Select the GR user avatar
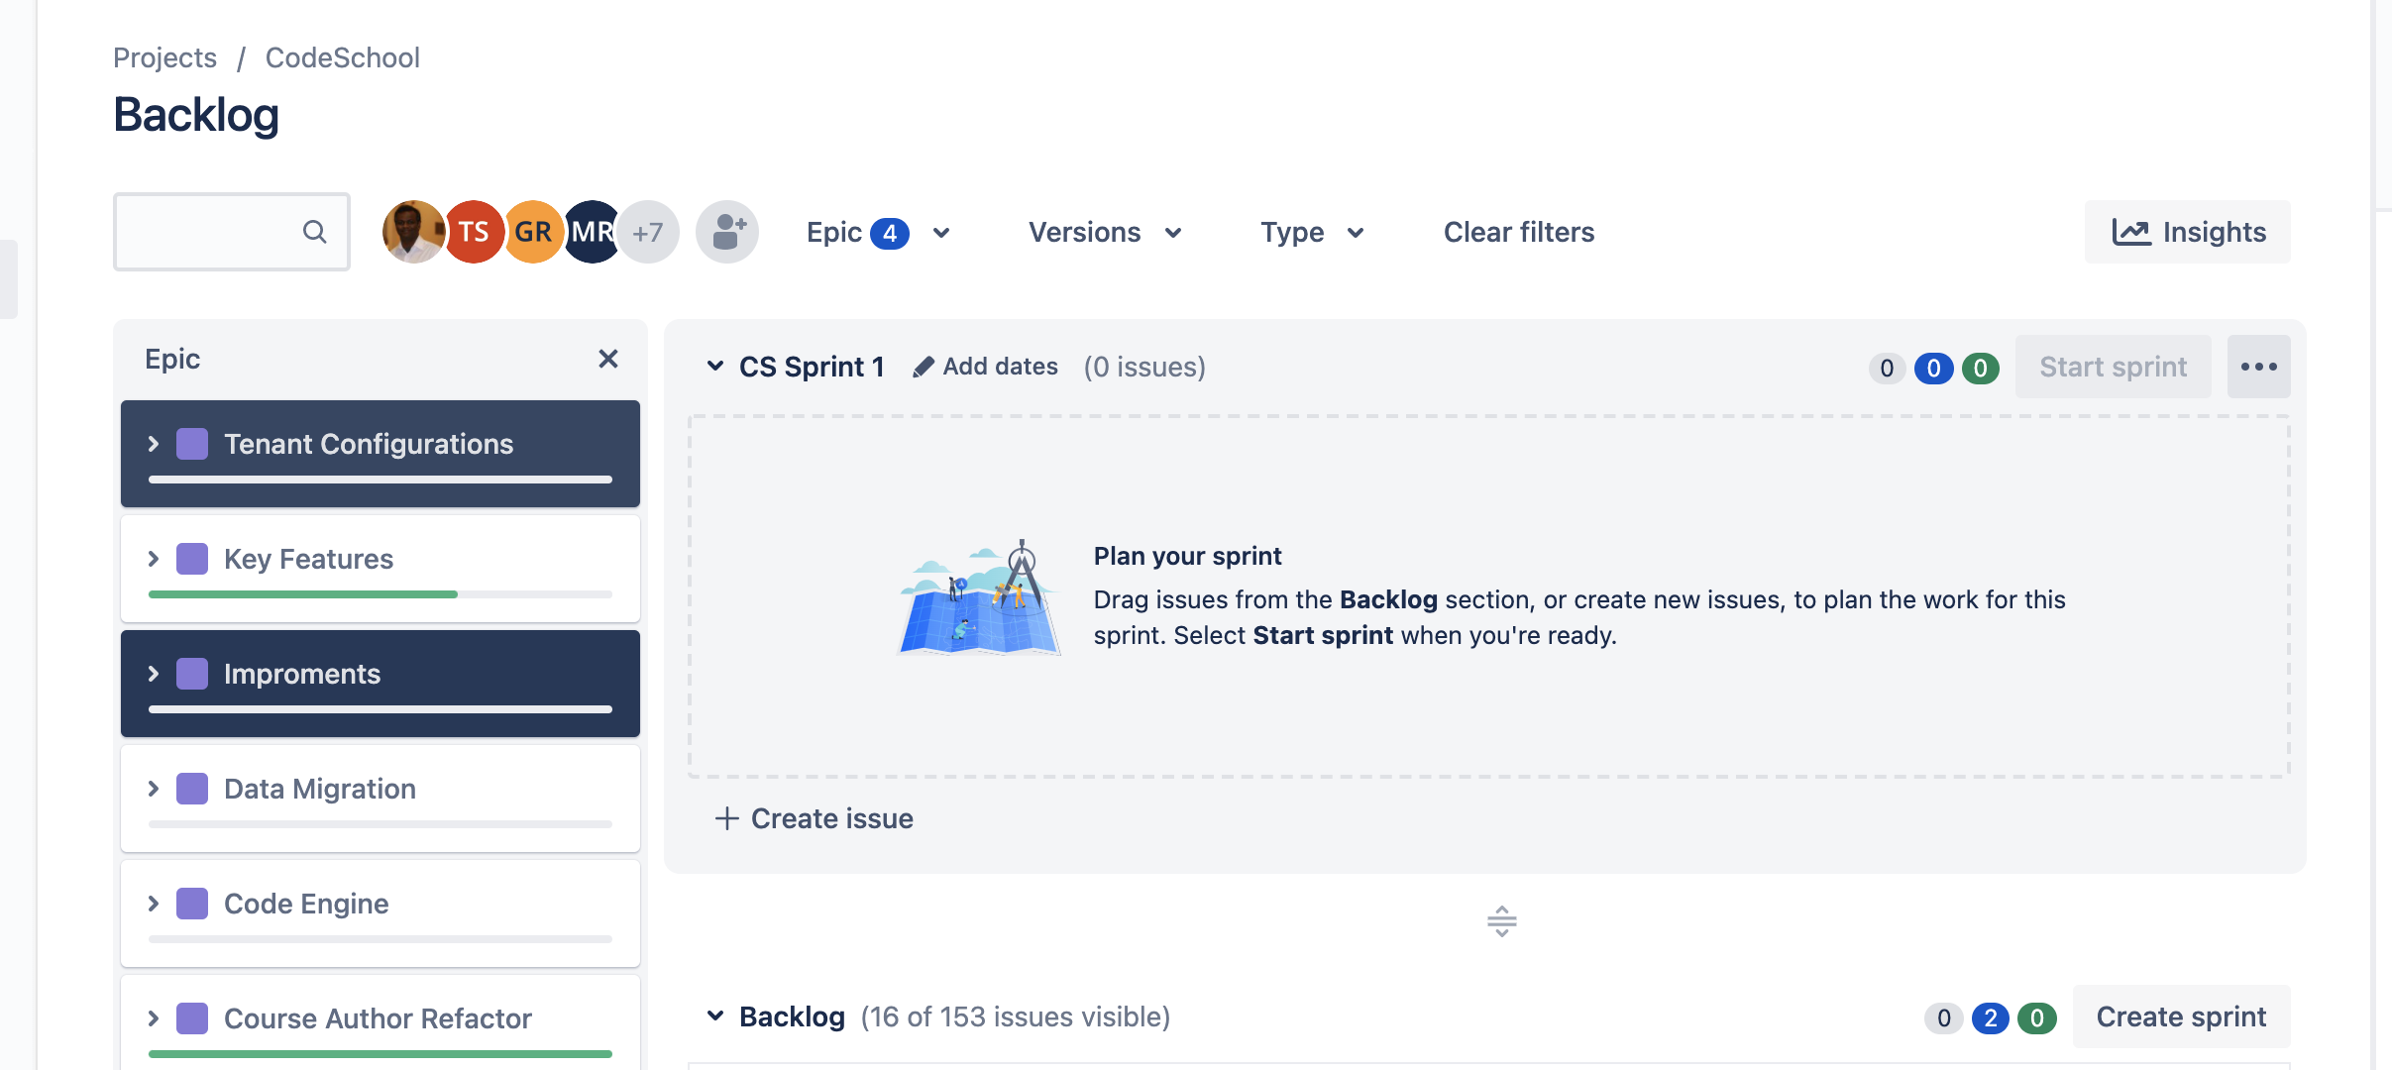This screenshot has height=1070, width=2392. click(533, 232)
